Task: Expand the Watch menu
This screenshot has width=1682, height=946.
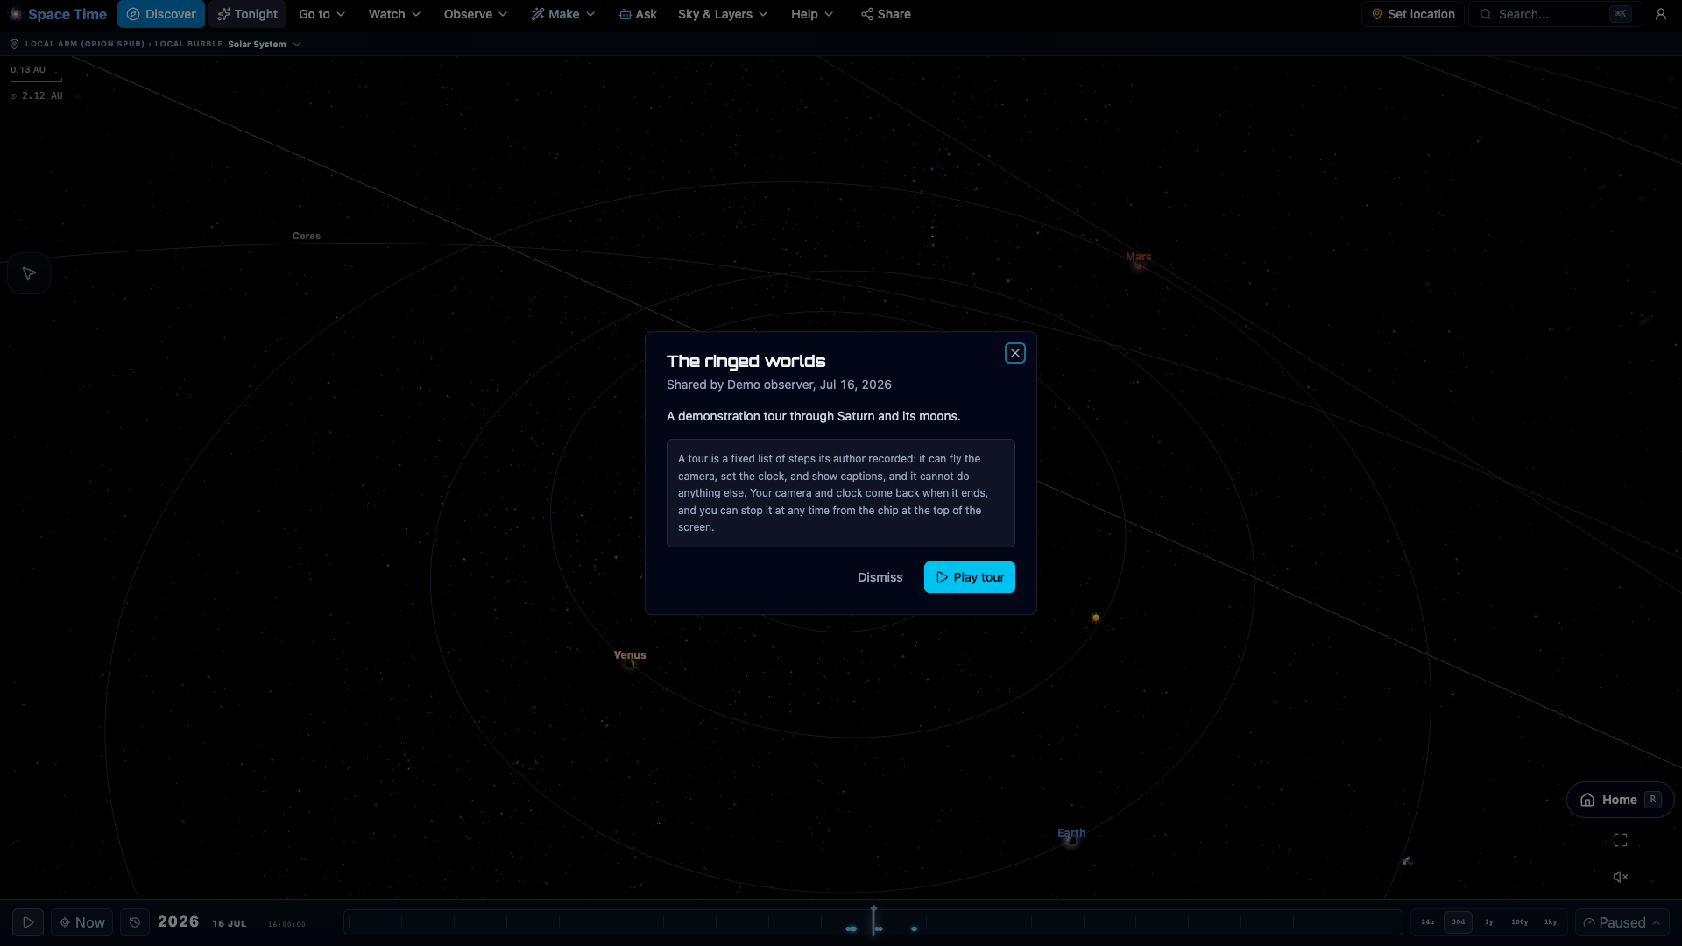Action: 394,14
